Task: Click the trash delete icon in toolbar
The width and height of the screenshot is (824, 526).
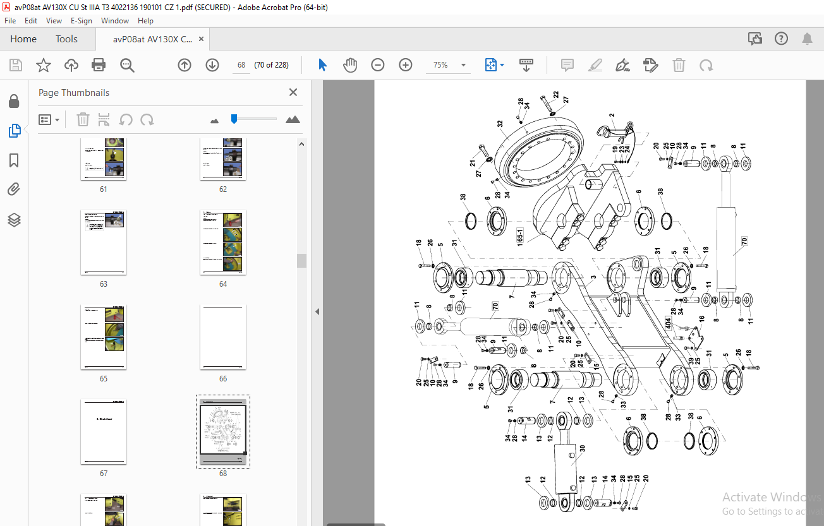Action: point(679,65)
